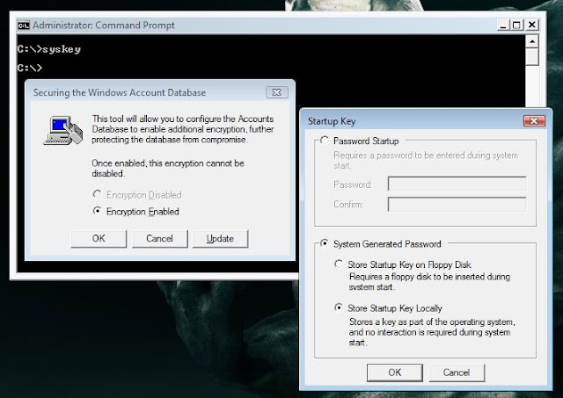The width and height of the screenshot is (563, 398).
Task: Click OK in Securing the Windows Account Database dialog
Action: pyautogui.click(x=99, y=238)
